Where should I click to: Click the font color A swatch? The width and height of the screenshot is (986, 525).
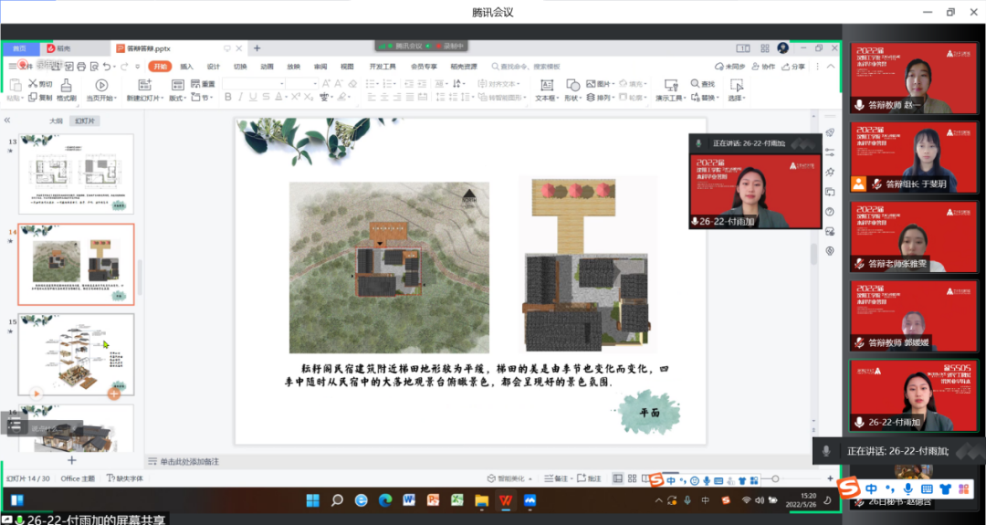pyautogui.click(x=278, y=97)
